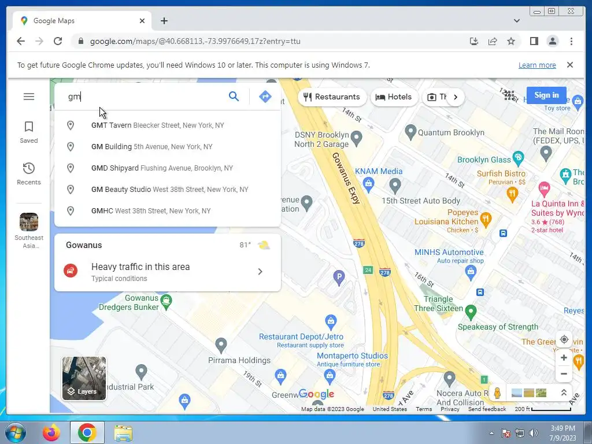Screen dimensions: 592x444
Task: Zoom in with the plus button
Action: point(564,357)
